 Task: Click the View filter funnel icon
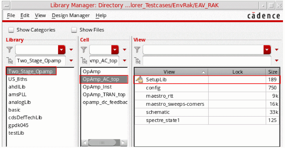point(137,50)
